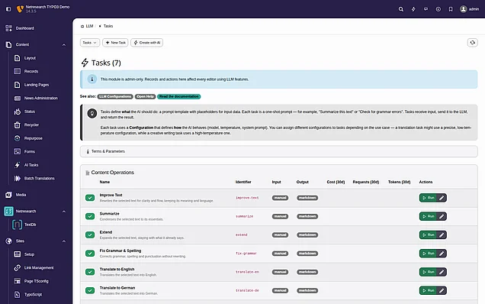Run the Translate to English task
The image size is (485, 304).
coord(428,272)
